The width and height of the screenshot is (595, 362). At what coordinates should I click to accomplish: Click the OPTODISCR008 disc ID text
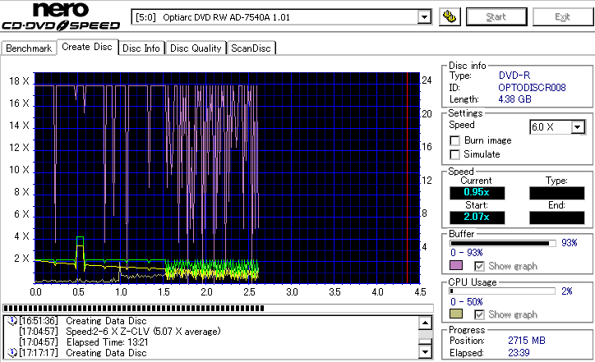pyautogui.click(x=532, y=88)
